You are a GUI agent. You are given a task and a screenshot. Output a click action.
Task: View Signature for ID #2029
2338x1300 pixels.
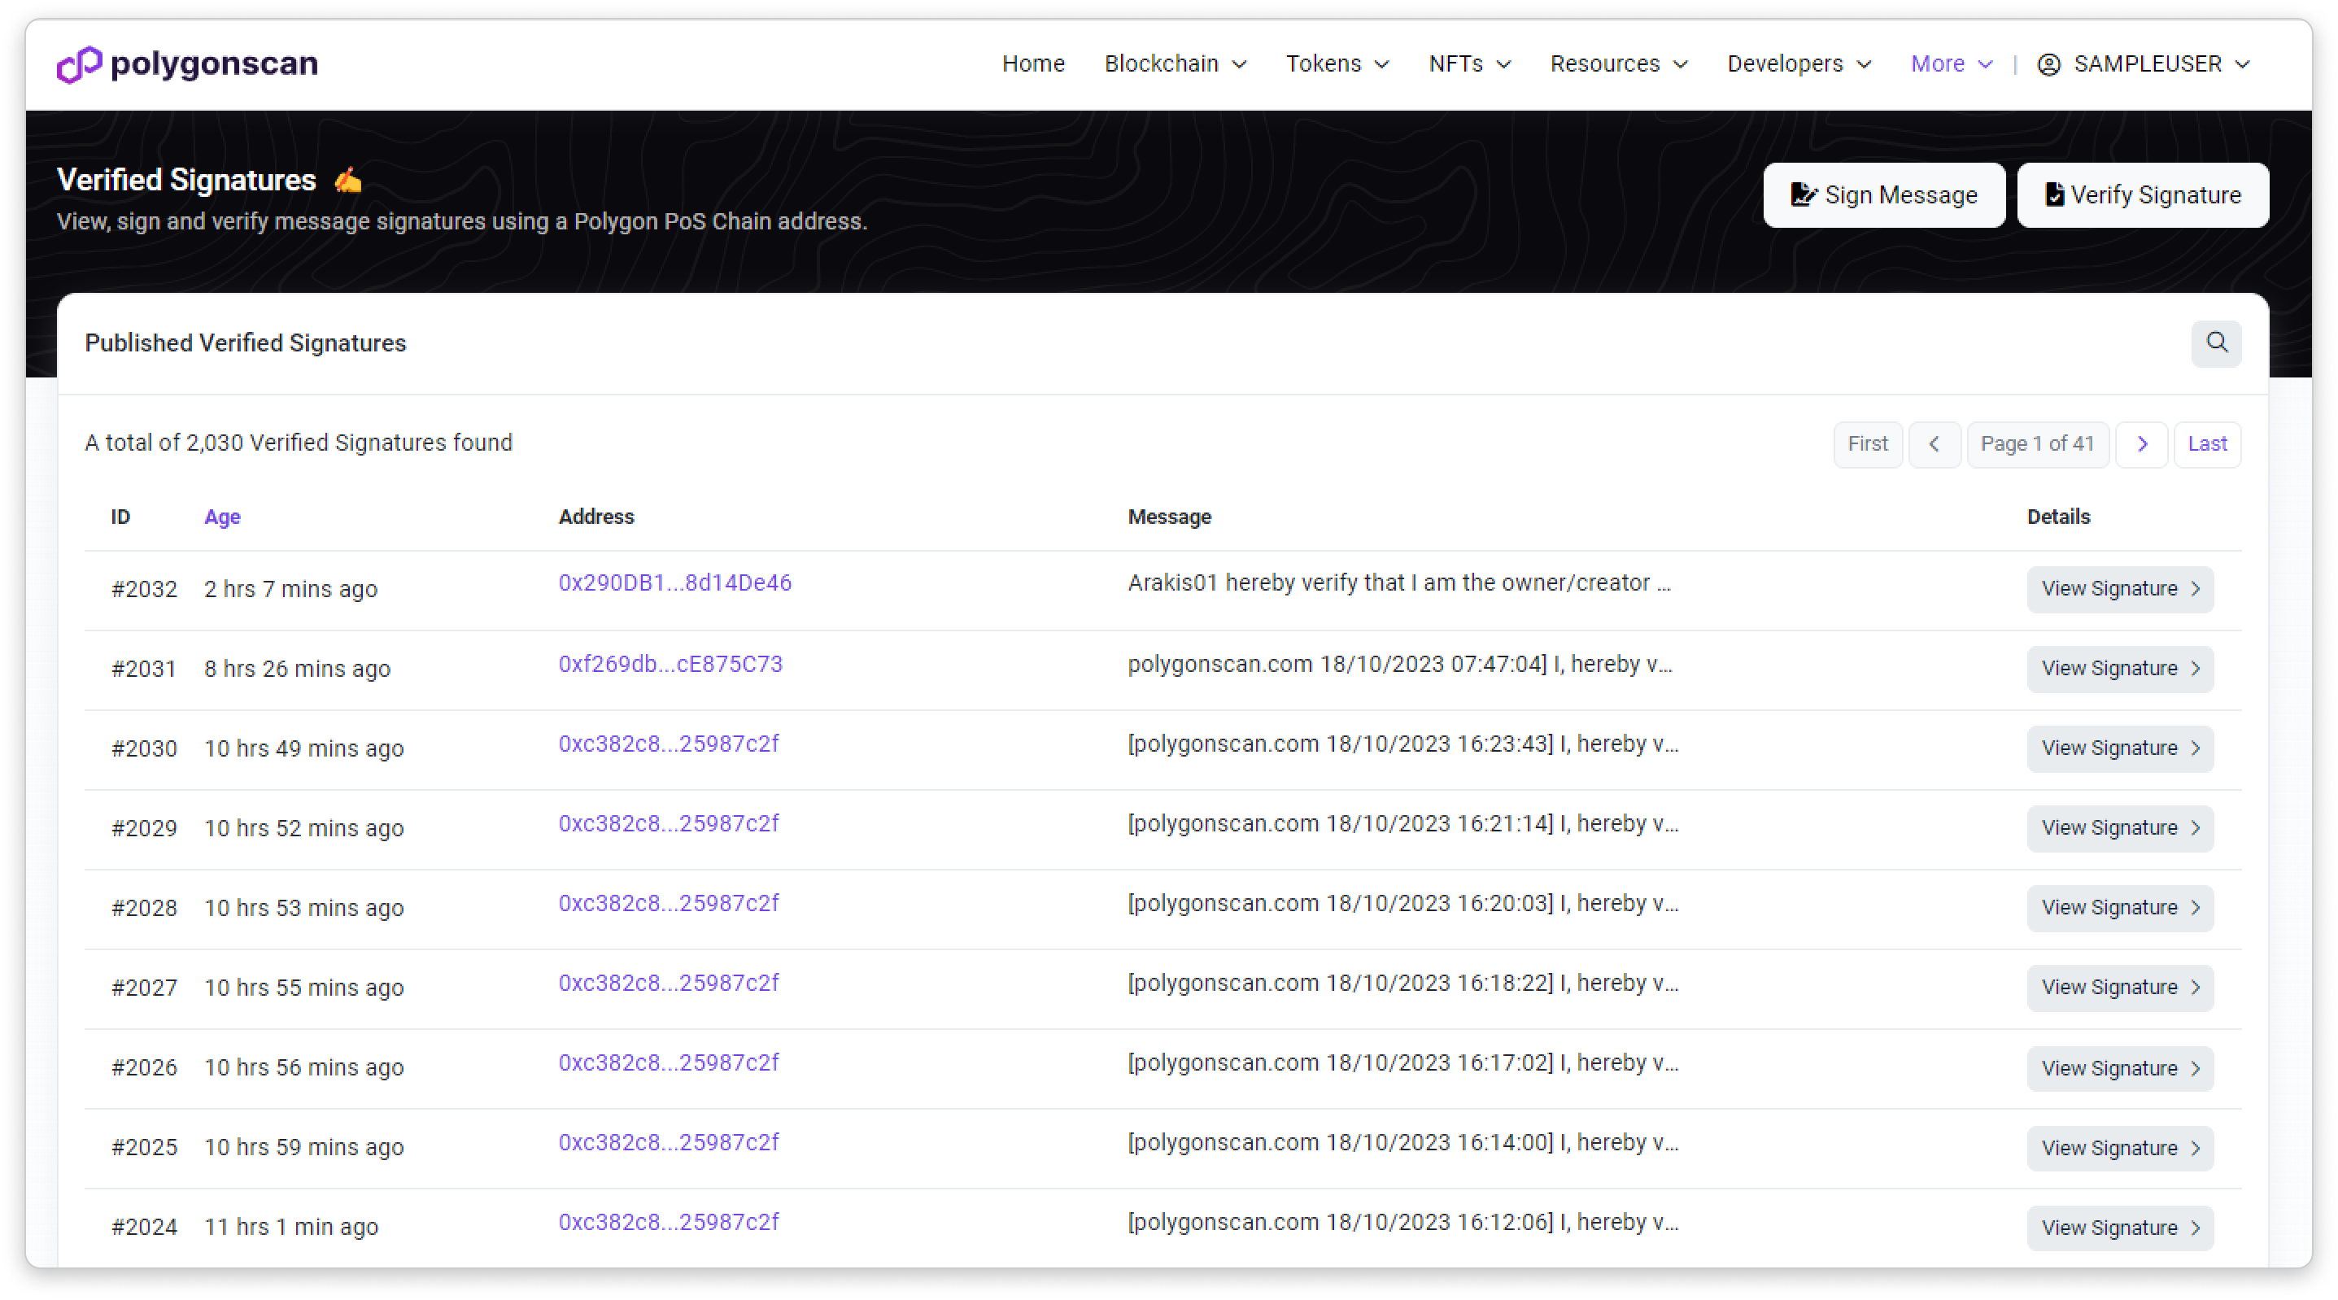coord(2120,829)
